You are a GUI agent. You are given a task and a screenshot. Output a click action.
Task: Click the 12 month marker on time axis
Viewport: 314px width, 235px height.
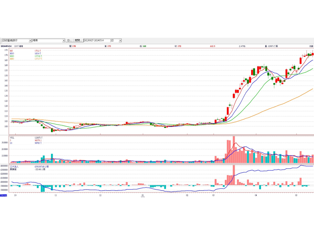(100, 195)
